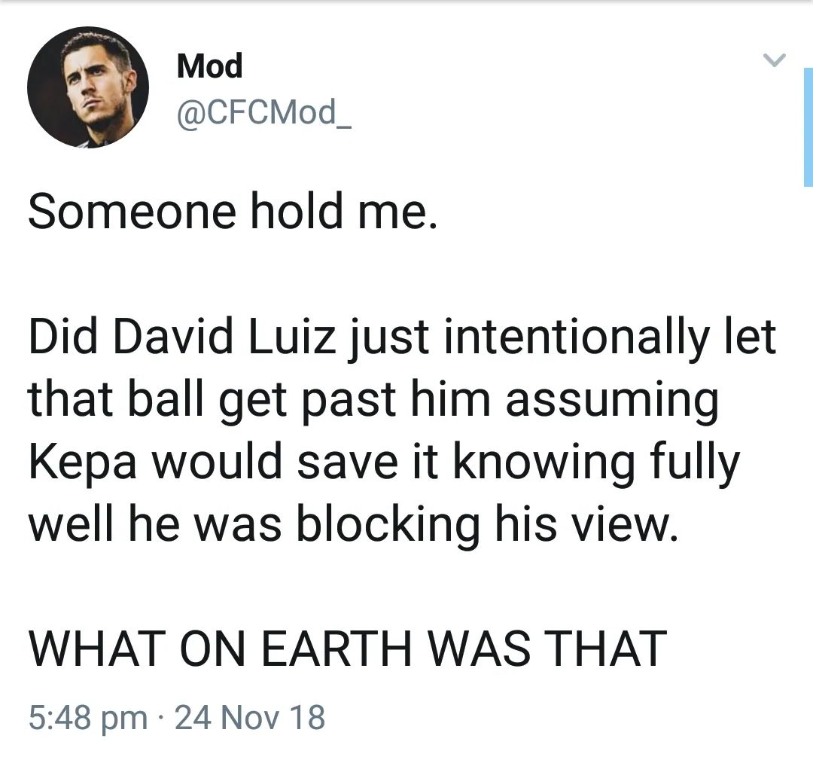Open the tweet options chevron menu
This screenshot has height=757, width=813.
point(775,60)
